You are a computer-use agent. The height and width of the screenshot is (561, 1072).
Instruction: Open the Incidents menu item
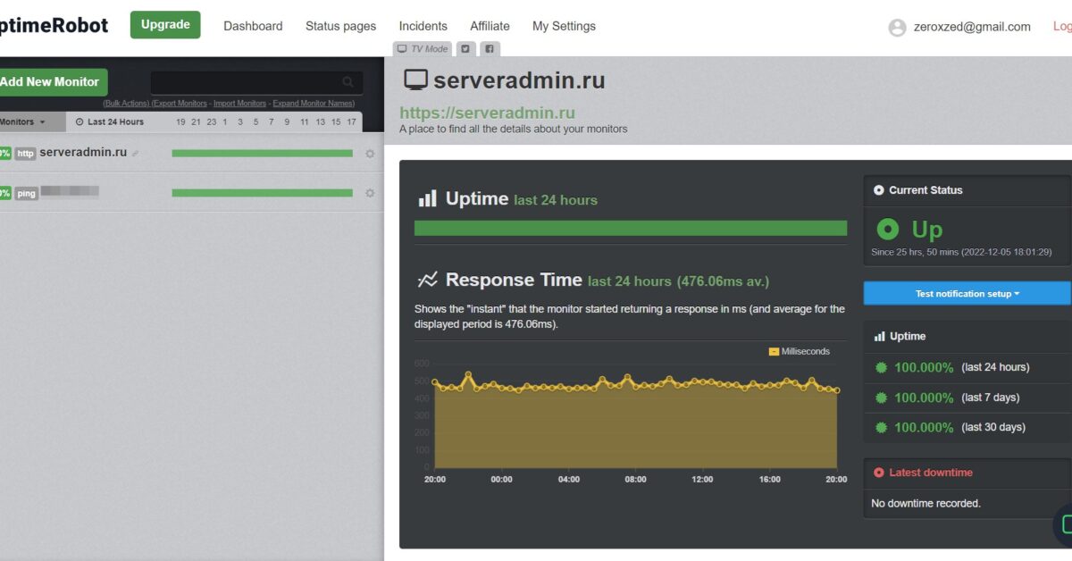point(423,26)
